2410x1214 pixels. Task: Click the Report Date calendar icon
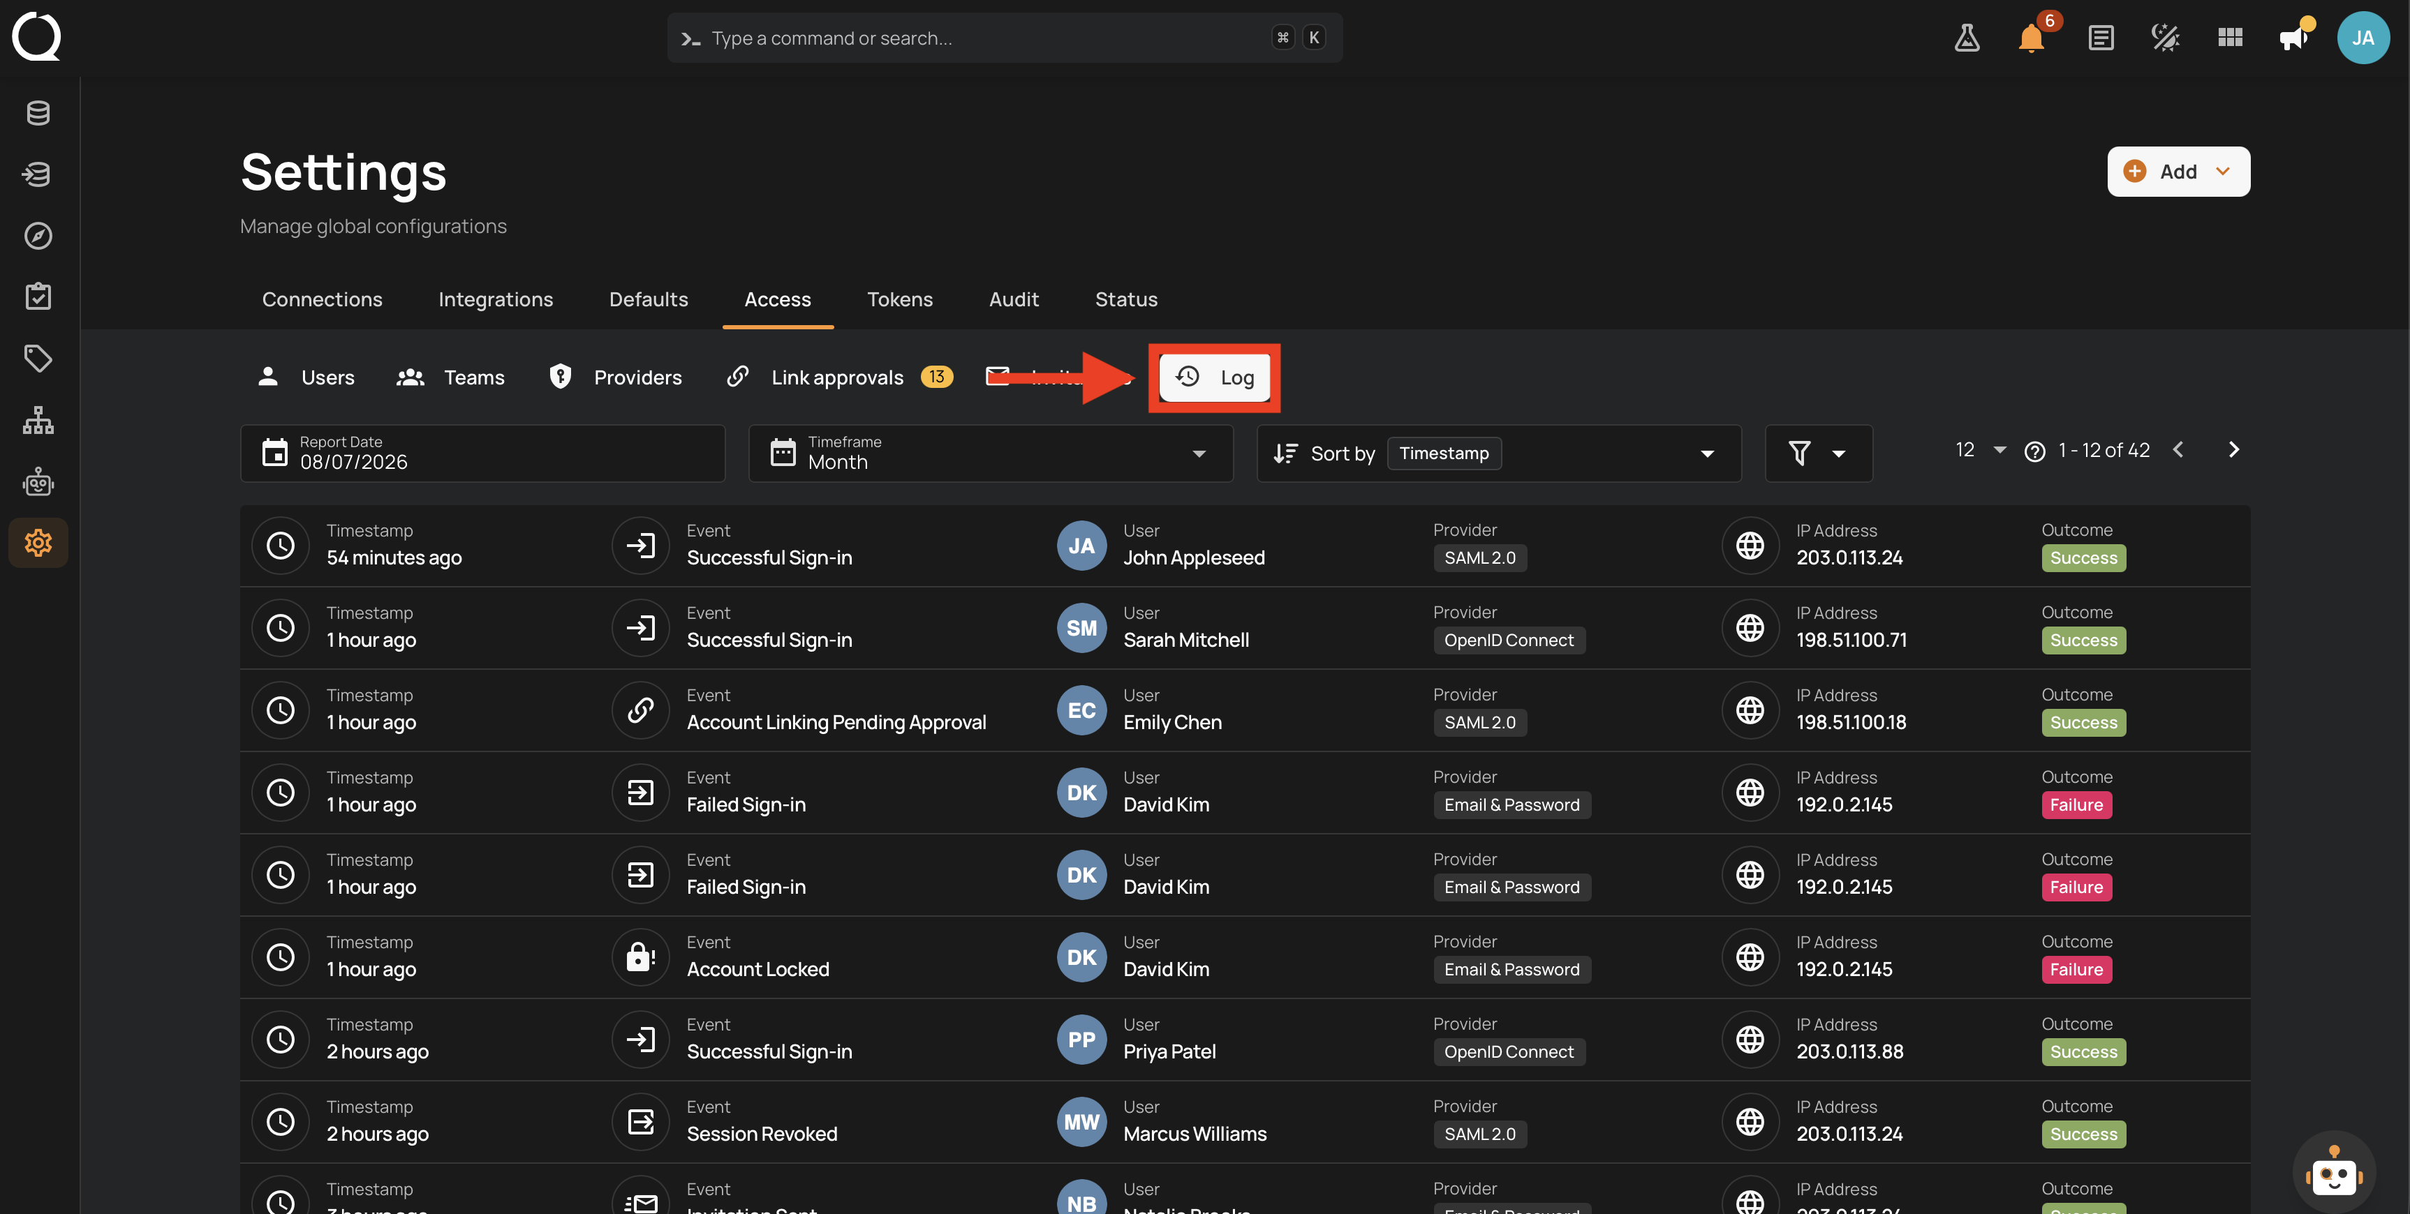coord(275,453)
